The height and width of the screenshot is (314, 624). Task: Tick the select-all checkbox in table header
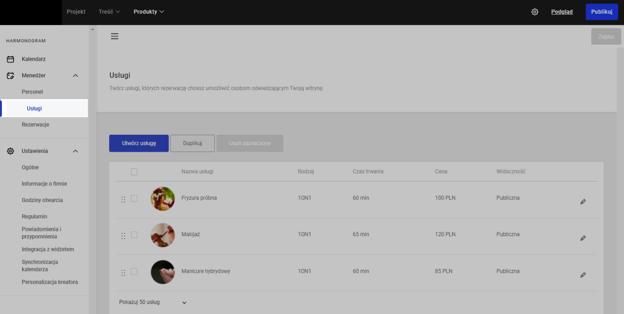pyautogui.click(x=134, y=172)
